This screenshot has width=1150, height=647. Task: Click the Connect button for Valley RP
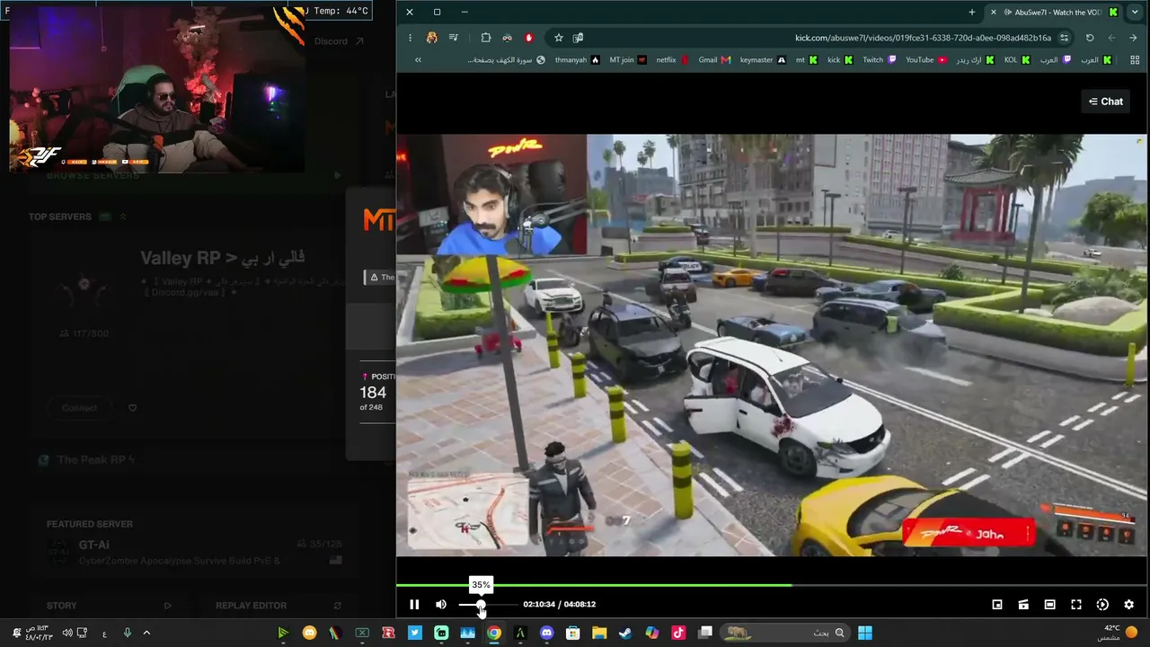(79, 408)
